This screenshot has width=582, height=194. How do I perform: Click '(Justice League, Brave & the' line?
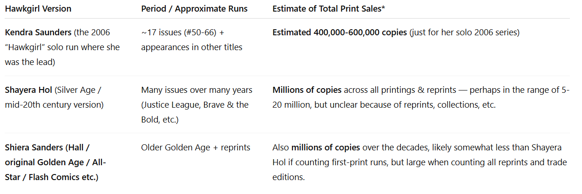[x=195, y=104]
